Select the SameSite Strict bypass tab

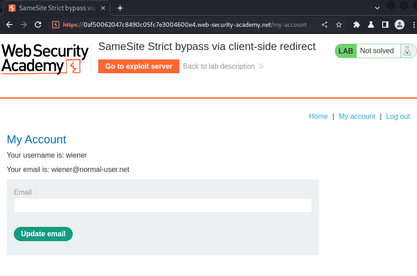(57, 8)
